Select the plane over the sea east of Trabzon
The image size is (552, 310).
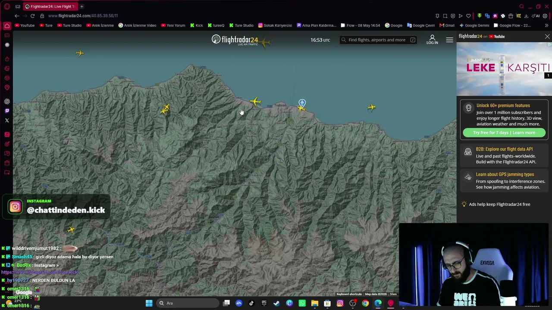point(371,107)
